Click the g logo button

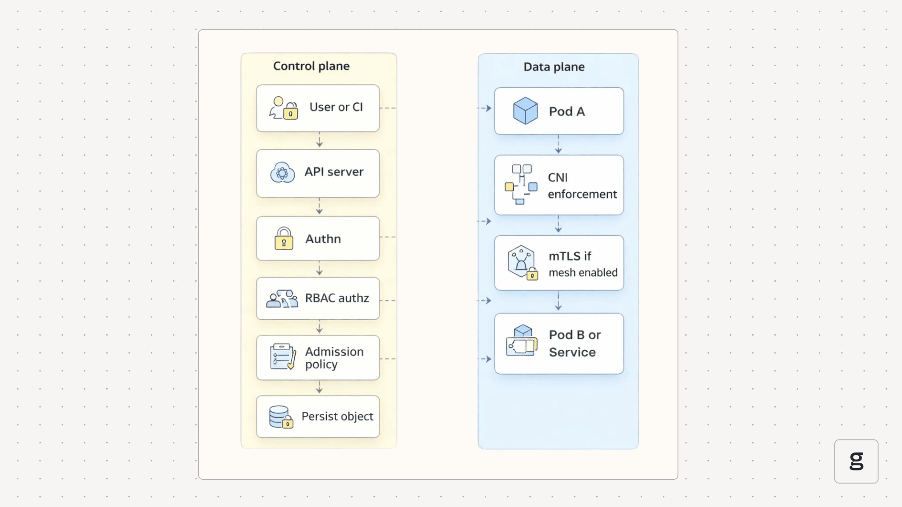click(856, 461)
